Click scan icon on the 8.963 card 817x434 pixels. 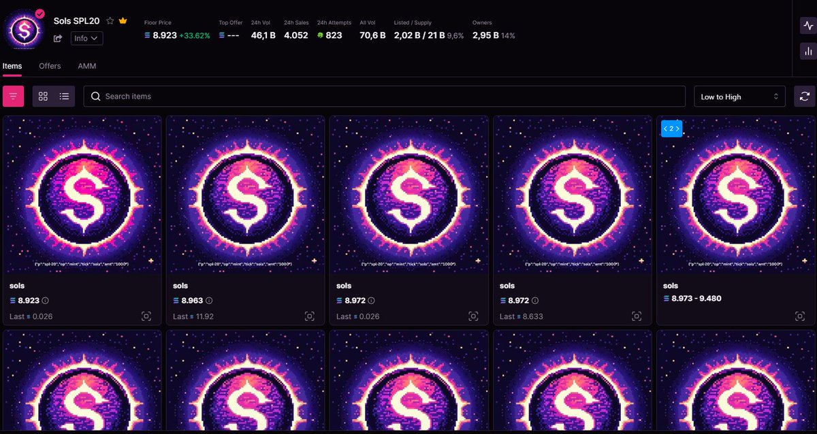click(x=310, y=316)
